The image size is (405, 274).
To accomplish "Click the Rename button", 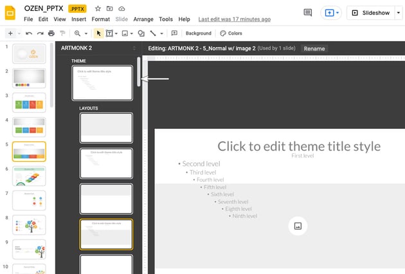I will [314, 48].
